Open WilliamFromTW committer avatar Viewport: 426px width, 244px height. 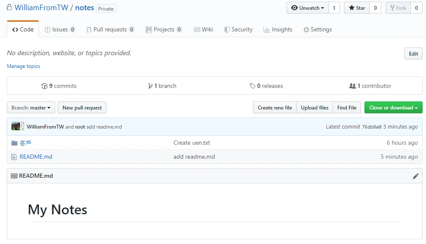pyautogui.click(x=16, y=126)
